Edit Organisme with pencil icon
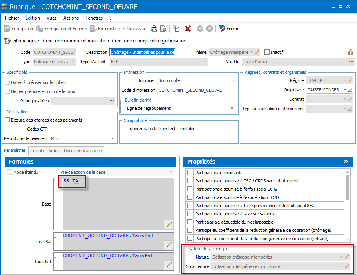Image resolution: width=357 pixels, height=275 pixels. coord(350,90)
